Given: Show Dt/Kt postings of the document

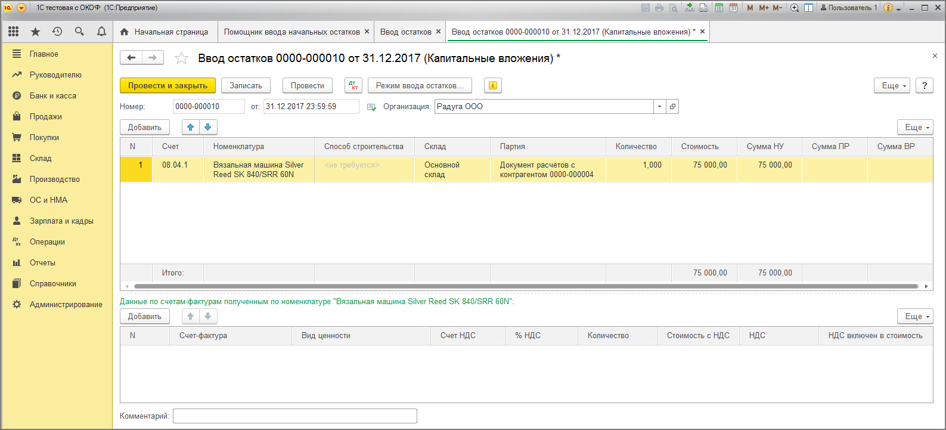Looking at the screenshot, I should (x=353, y=86).
